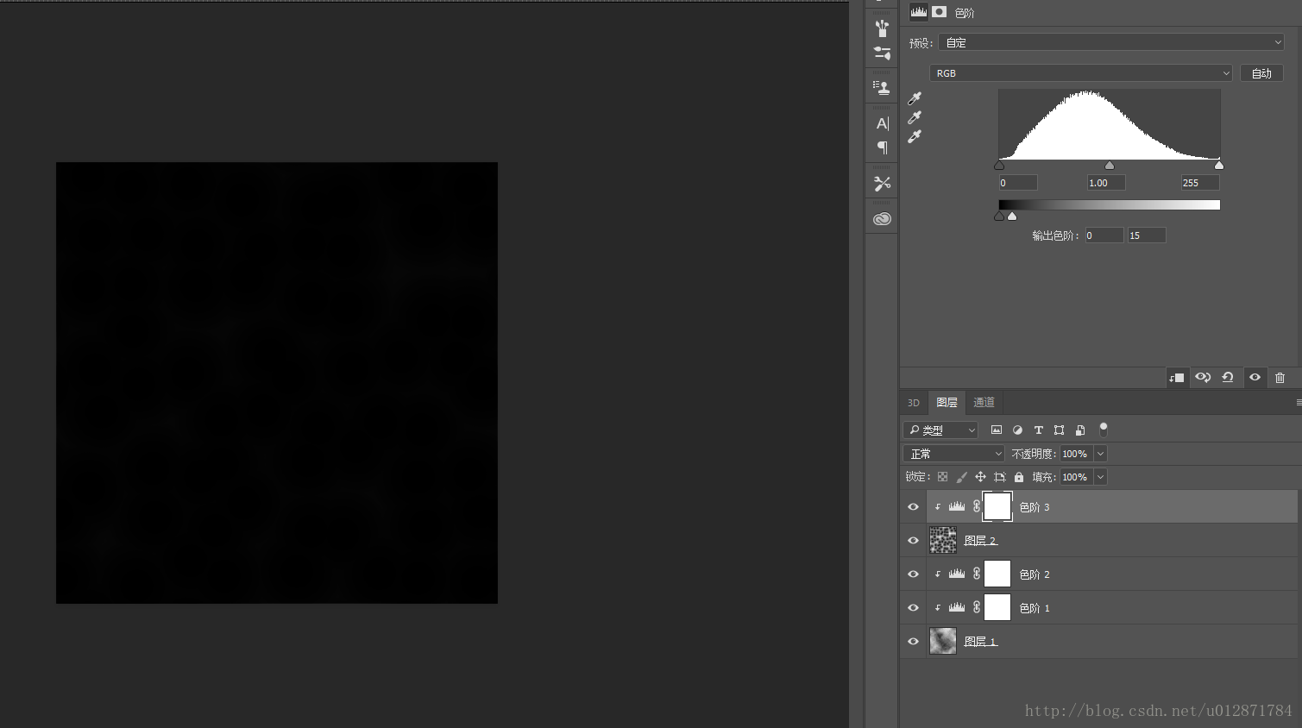Screen dimensions: 1302x728
Task: Select the 图层 2 layer thumbnail
Action: (943, 541)
